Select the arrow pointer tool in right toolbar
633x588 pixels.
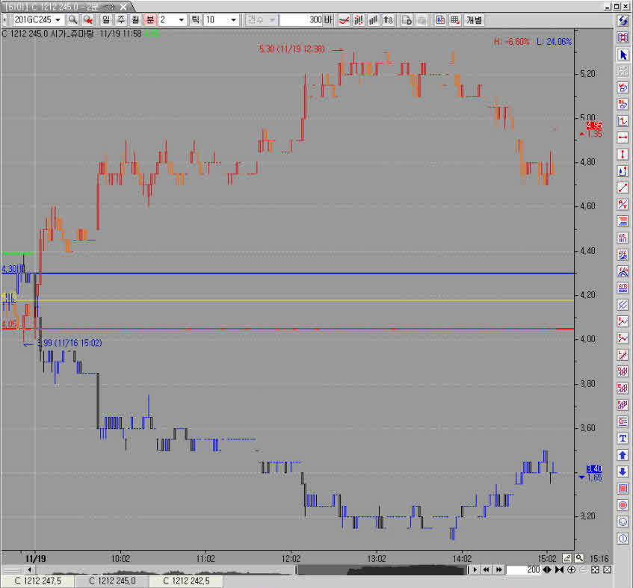pyautogui.click(x=623, y=55)
